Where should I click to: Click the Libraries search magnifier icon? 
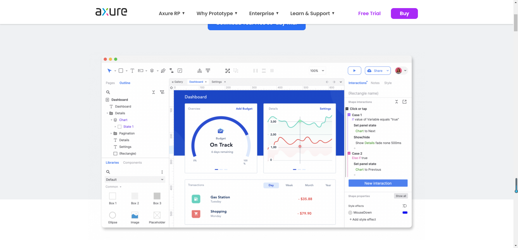[x=108, y=172]
